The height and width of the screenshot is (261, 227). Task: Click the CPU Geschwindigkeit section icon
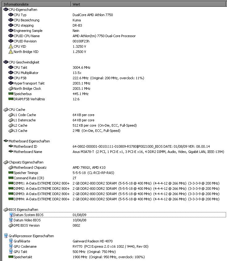(6, 62)
